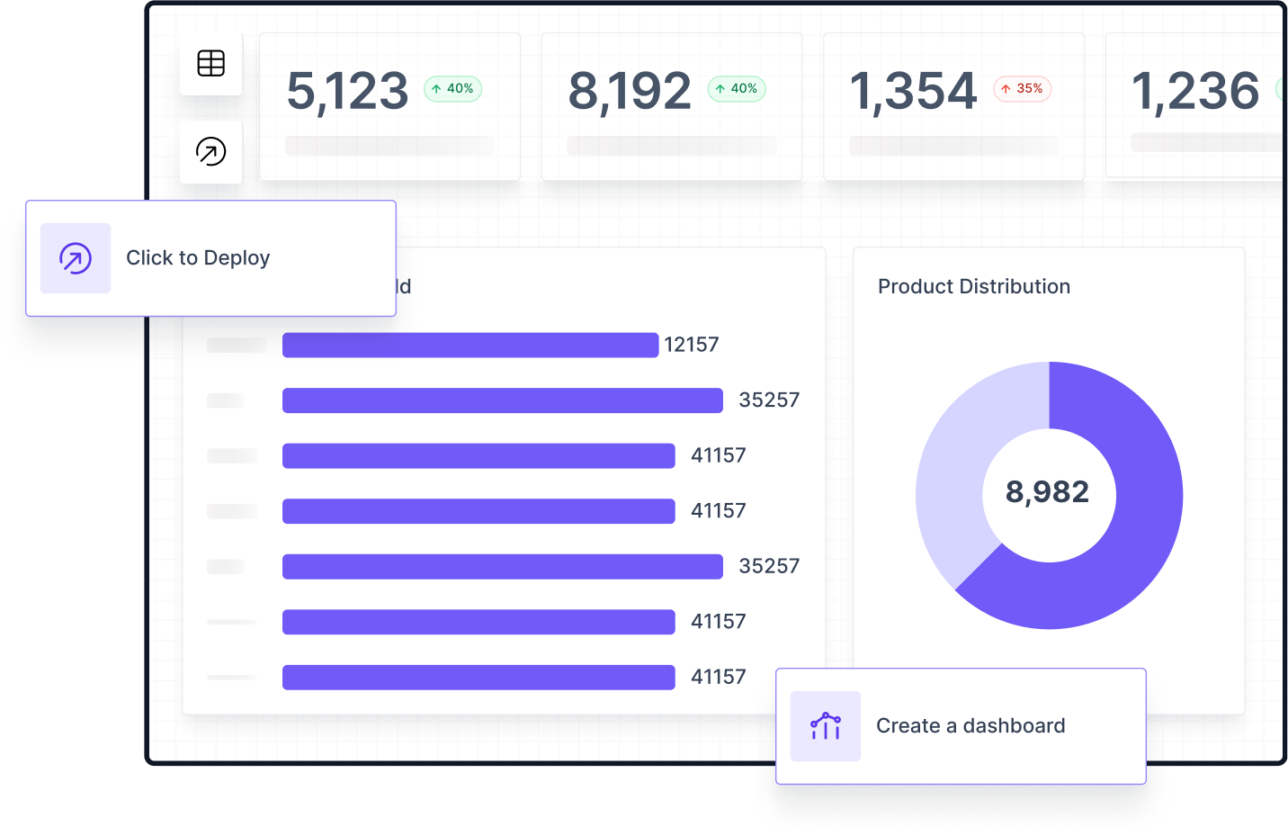Toggle the 35% badge on the 1,354 metric
Image resolution: width=1288 pixels, height=836 pixels.
(x=1023, y=89)
